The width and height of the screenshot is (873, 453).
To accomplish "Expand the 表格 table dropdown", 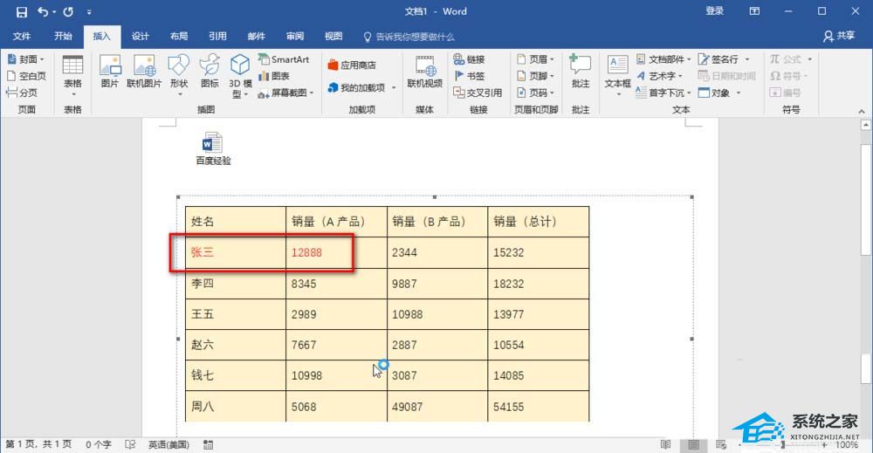I will (72, 76).
